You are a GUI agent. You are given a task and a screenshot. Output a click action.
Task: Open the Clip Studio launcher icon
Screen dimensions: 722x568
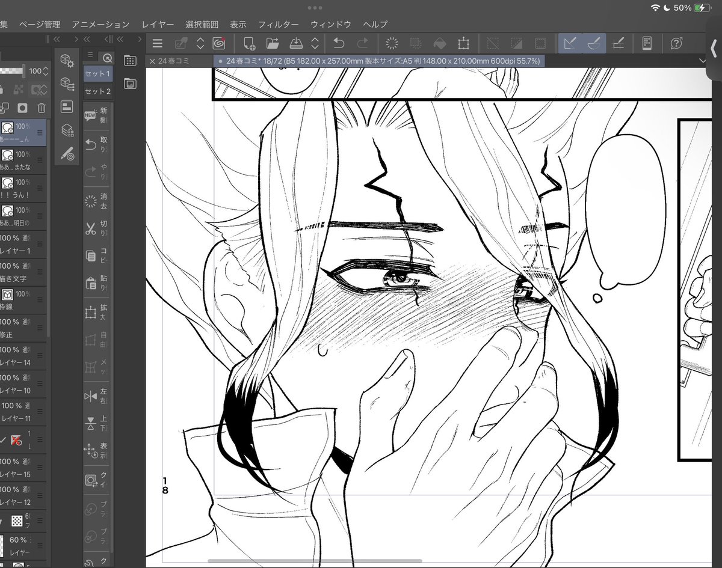(x=219, y=43)
